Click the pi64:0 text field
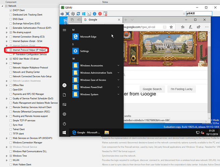 coord(199,14)
